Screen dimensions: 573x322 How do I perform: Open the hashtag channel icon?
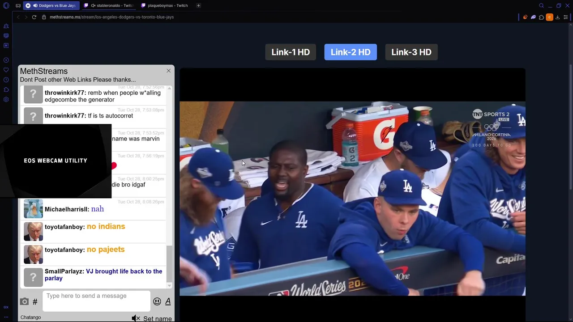[x=35, y=302]
